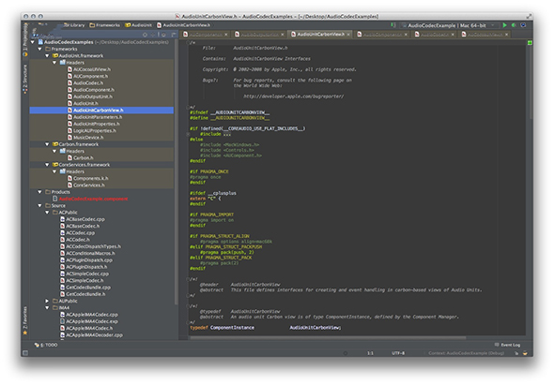Select the red AudioCodecExample.component product
This screenshot has height=385, width=554.
click(x=93, y=199)
